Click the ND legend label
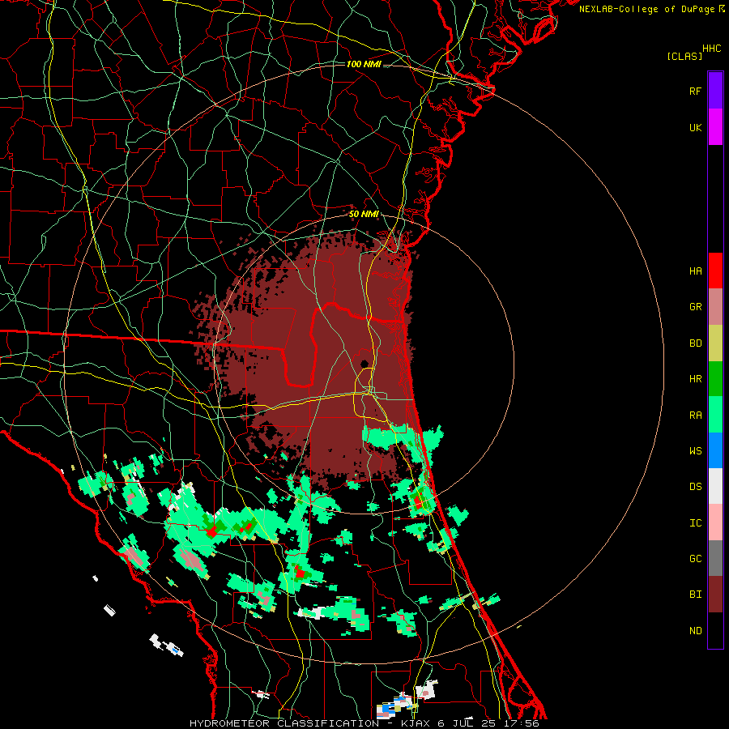This screenshot has width=729, height=729. click(695, 631)
